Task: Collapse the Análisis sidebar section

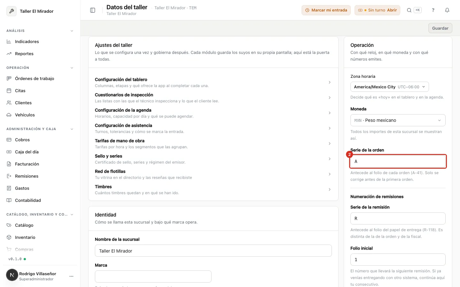Action: pos(72,31)
